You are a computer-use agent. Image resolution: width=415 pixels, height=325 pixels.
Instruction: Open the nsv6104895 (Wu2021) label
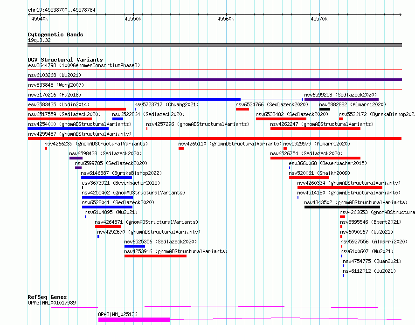111,212
